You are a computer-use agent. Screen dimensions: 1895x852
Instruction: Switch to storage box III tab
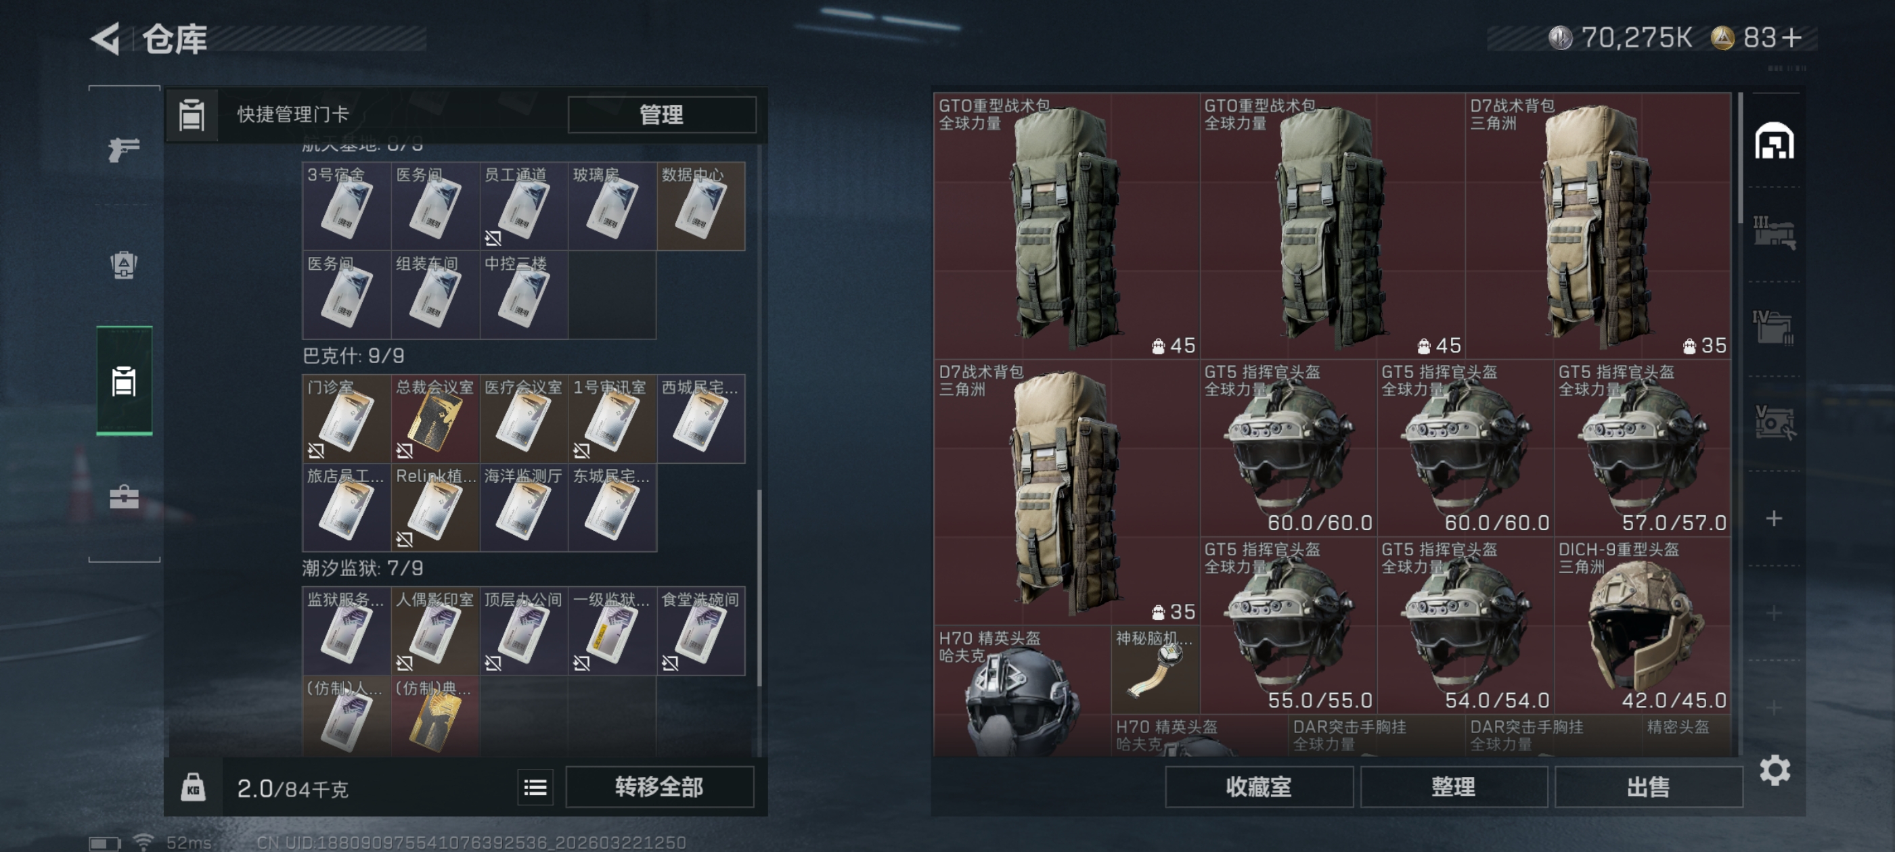pyautogui.click(x=1775, y=234)
